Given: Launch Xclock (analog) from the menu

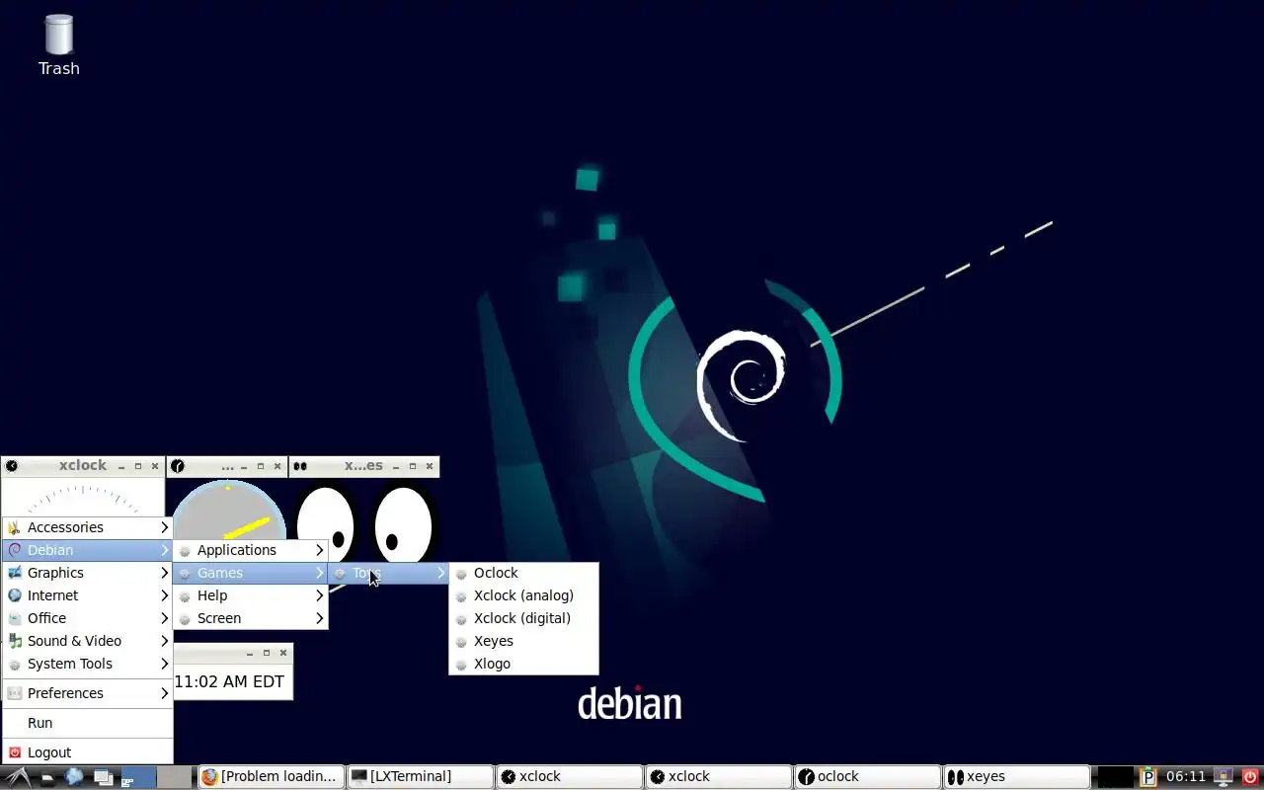Looking at the screenshot, I should coord(523,595).
